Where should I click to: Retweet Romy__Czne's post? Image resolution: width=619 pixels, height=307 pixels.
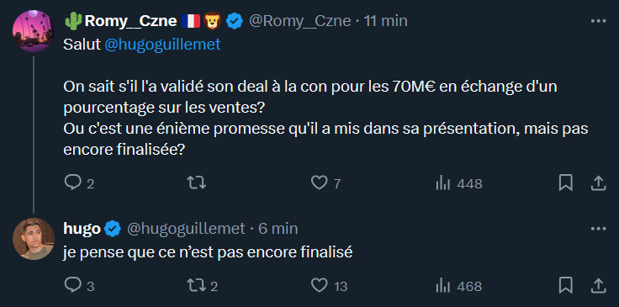pos(196,183)
